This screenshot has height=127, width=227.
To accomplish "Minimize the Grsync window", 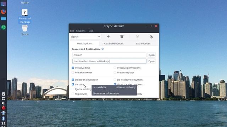I will coord(146,26).
